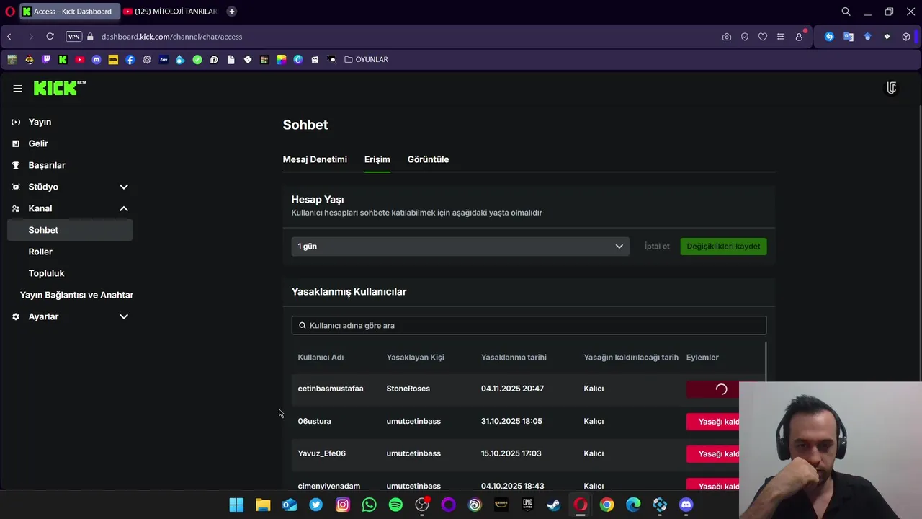Click the banned users search field

pyautogui.click(x=529, y=325)
